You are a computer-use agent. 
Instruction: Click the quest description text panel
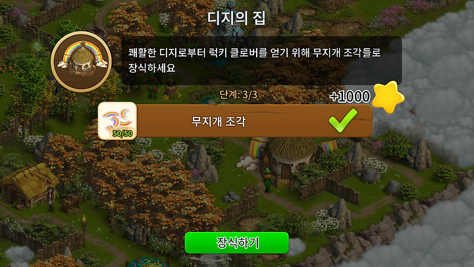tap(261, 61)
